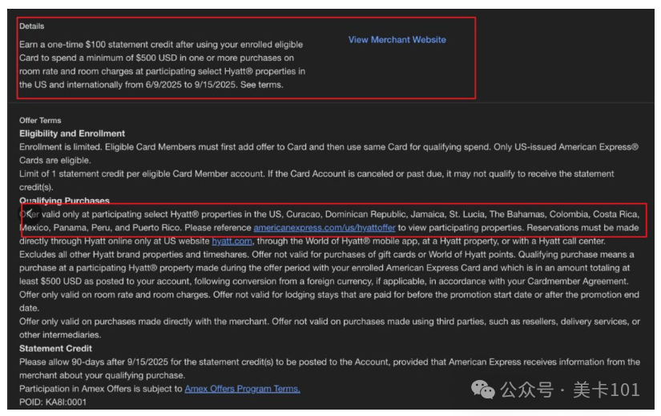This screenshot has height=416, width=661.
Task: Click the 'Limit of 1 statement credit' sentence
Action: (316, 180)
